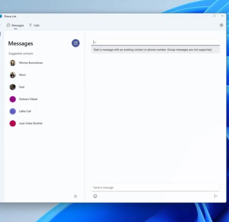Image resolution: width=229 pixels, height=222 pixels.
Task: Choose contact name Winnie Bonnicksen
Action: coord(31,63)
